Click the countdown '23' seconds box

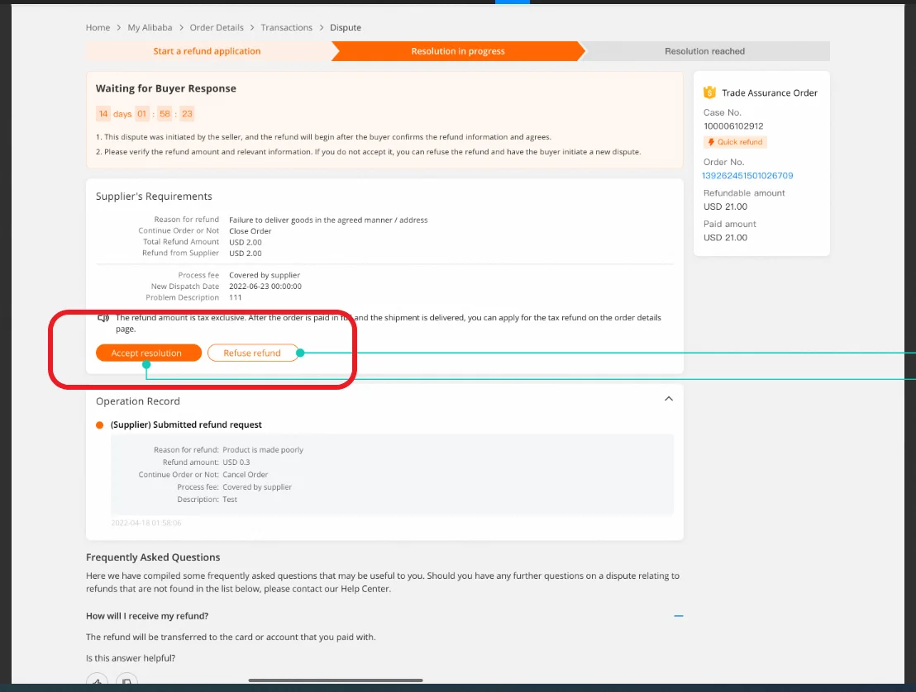click(x=187, y=114)
